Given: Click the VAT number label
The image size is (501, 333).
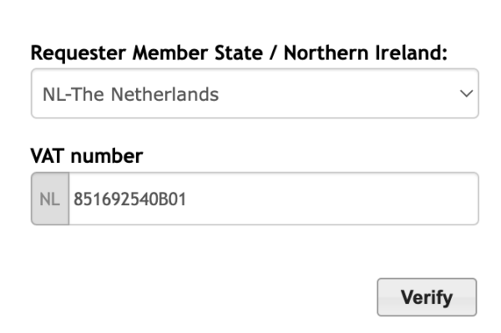Looking at the screenshot, I should coord(87,156).
